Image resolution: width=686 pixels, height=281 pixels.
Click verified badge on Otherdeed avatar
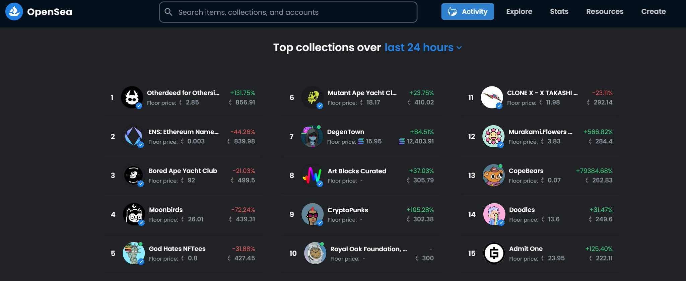139,106
